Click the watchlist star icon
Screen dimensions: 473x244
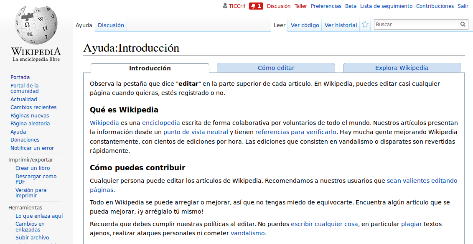tap(365, 25)
